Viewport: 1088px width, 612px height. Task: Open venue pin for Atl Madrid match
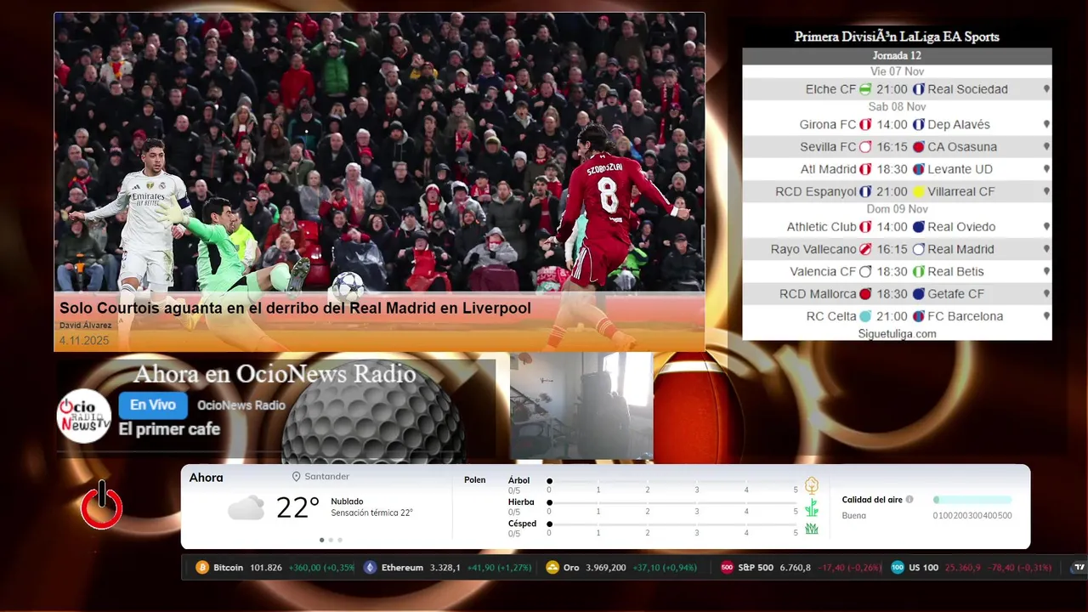1046,169
